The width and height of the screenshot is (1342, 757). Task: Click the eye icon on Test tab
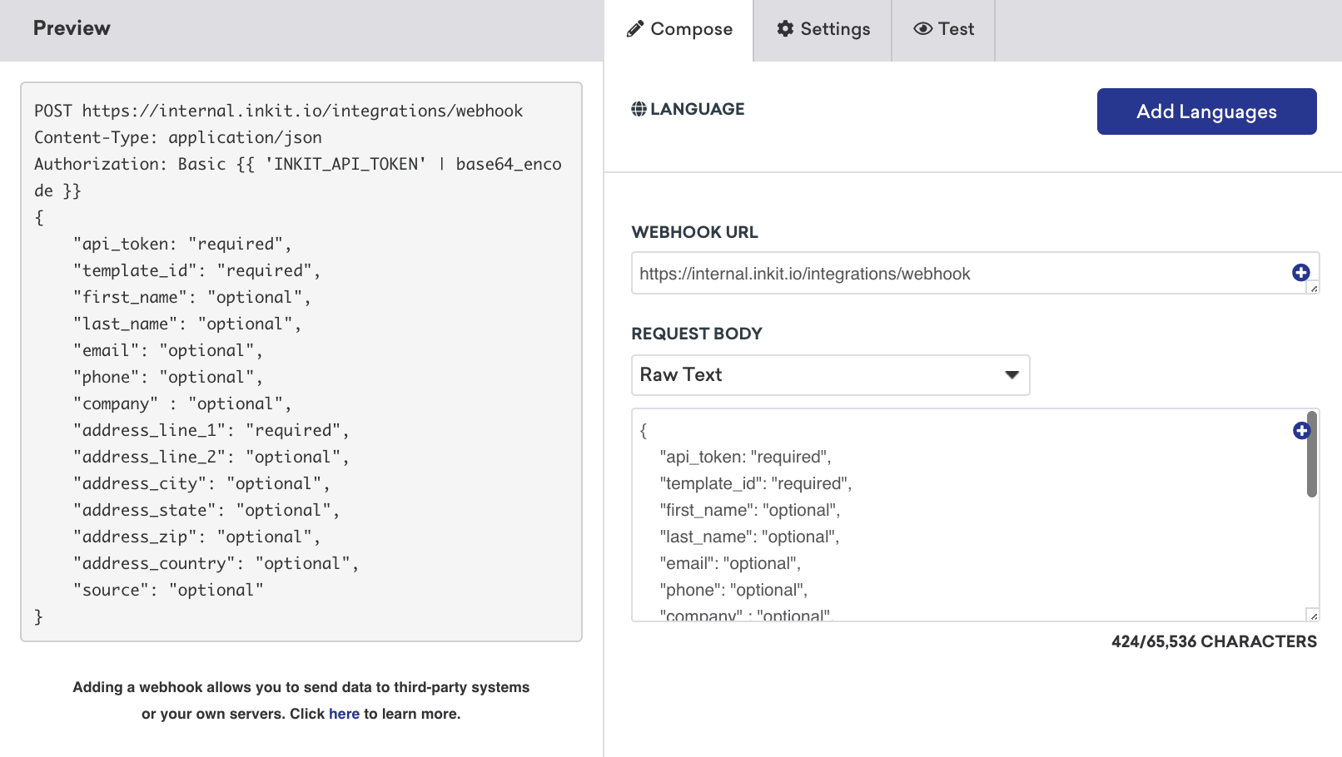(922, 28)
